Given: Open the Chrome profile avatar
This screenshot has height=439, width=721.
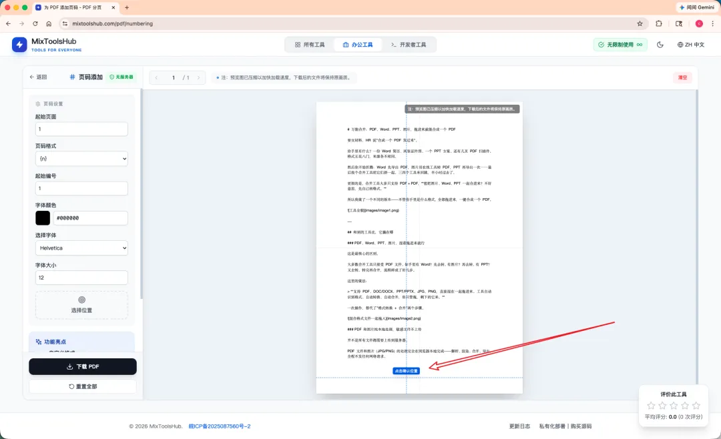Looking at the screenshot, I should click(x=699, y=23).
